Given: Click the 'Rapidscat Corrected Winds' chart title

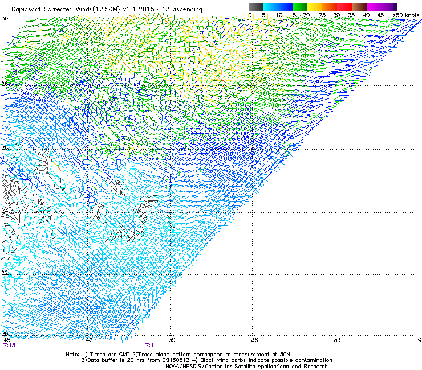Looking at the screenshot, I should point(107,9).
